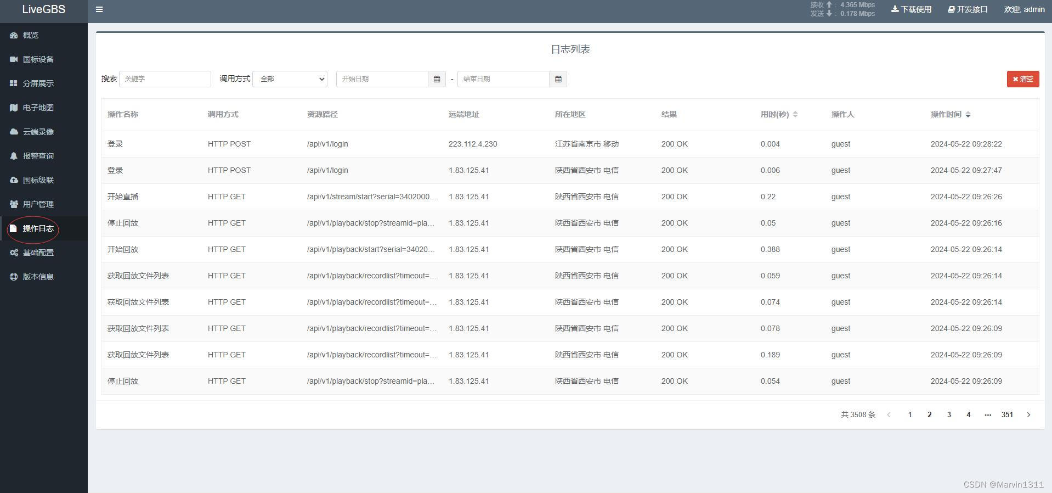Click the users icon for 用户管理
Viewport: 1052px width, 493px height.
(14, 204)
